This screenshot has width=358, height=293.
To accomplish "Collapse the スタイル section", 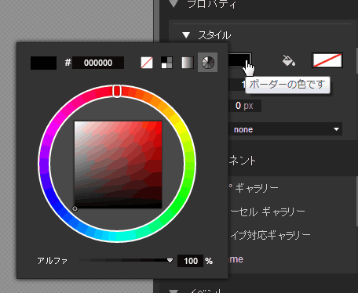I will pyautogui.click(x=186, y=35).
